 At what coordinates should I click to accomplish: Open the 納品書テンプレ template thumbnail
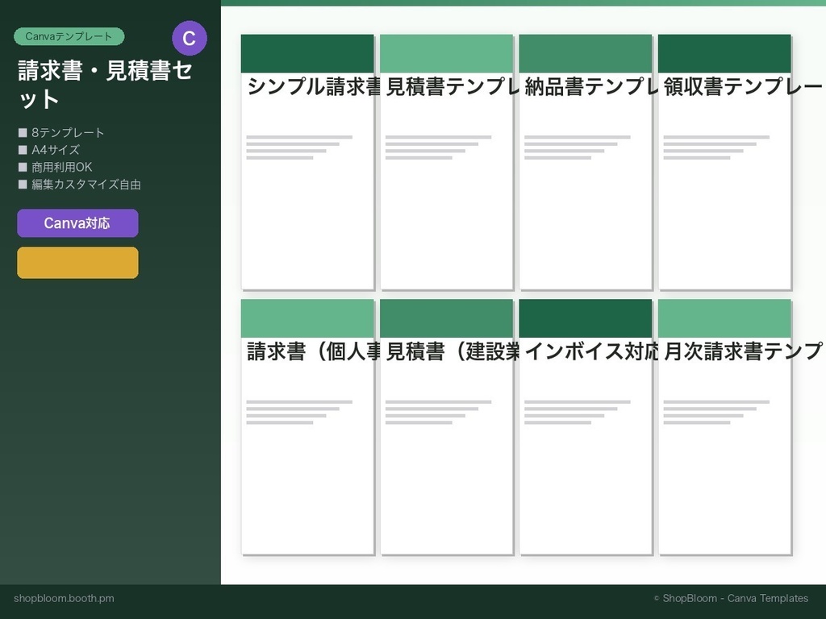pyautogui.click(x=586, y=161)
